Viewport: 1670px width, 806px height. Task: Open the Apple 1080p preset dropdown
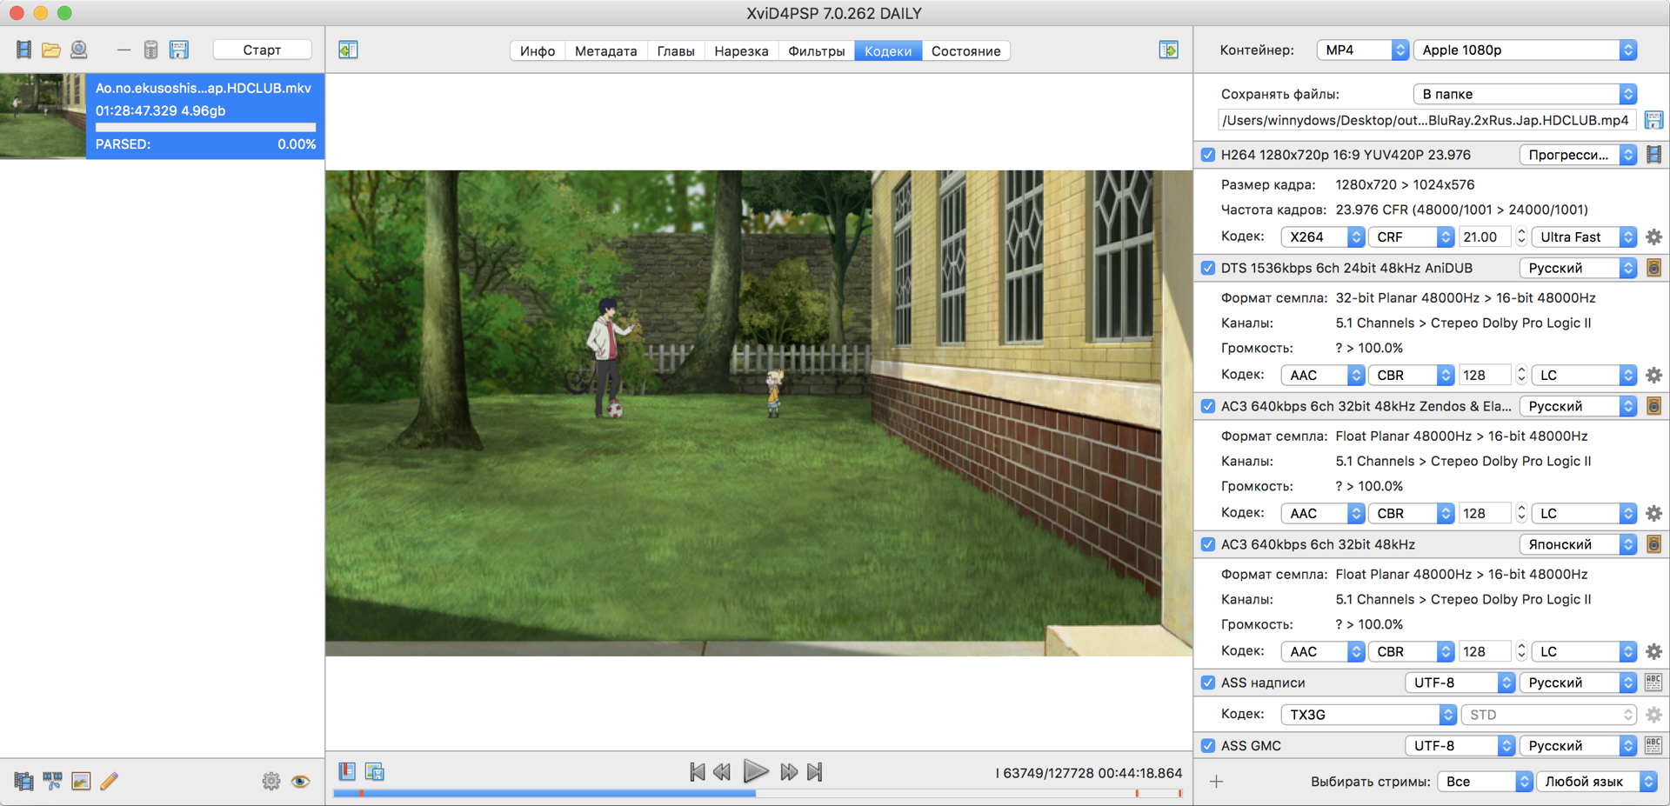point(1525,50)
